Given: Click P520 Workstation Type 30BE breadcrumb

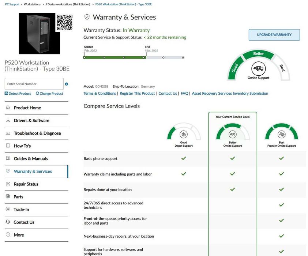Looking at the screenshot, I should [x=123, y=4].
